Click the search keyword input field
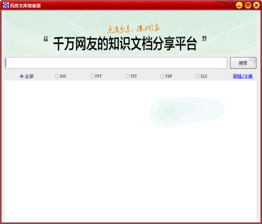 pos(116,63)
